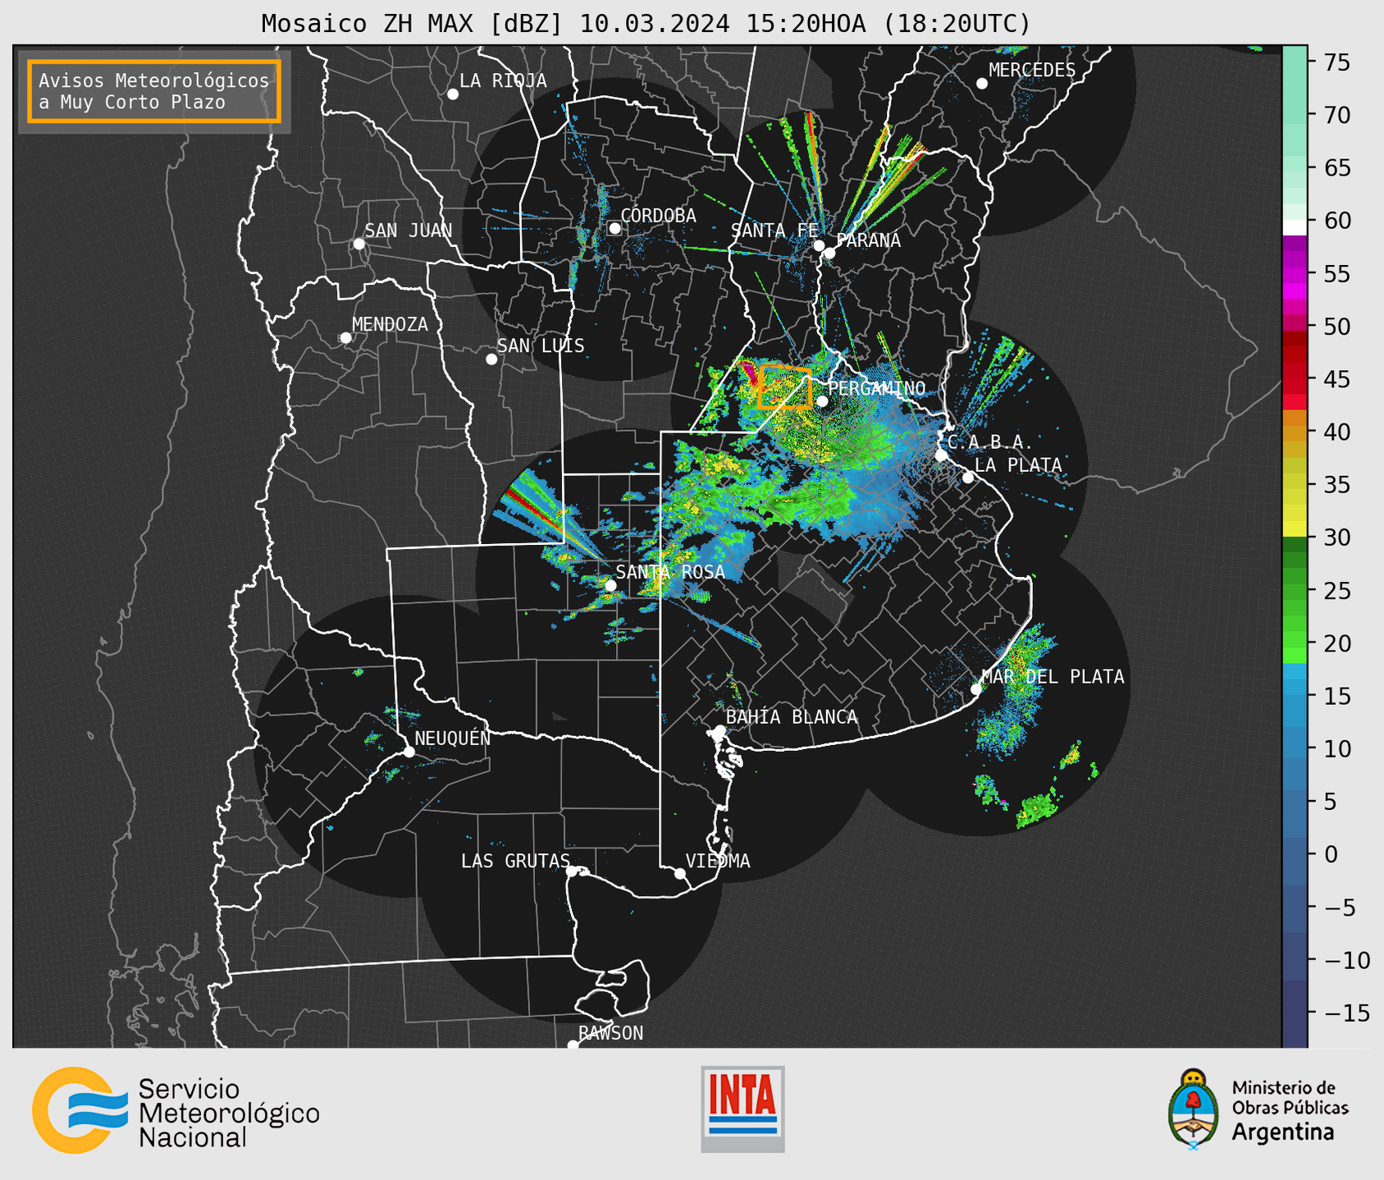Click the SANTA ROSA label text

(670, 572)
